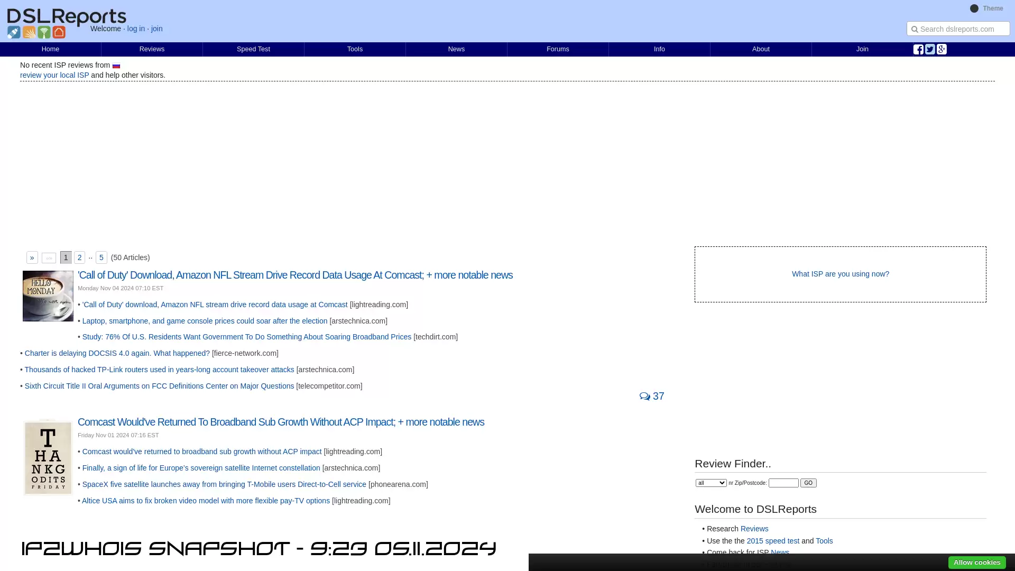Open the Thank God It's Friday thumbnail
1015x571 pixels.
click(48, 458)
